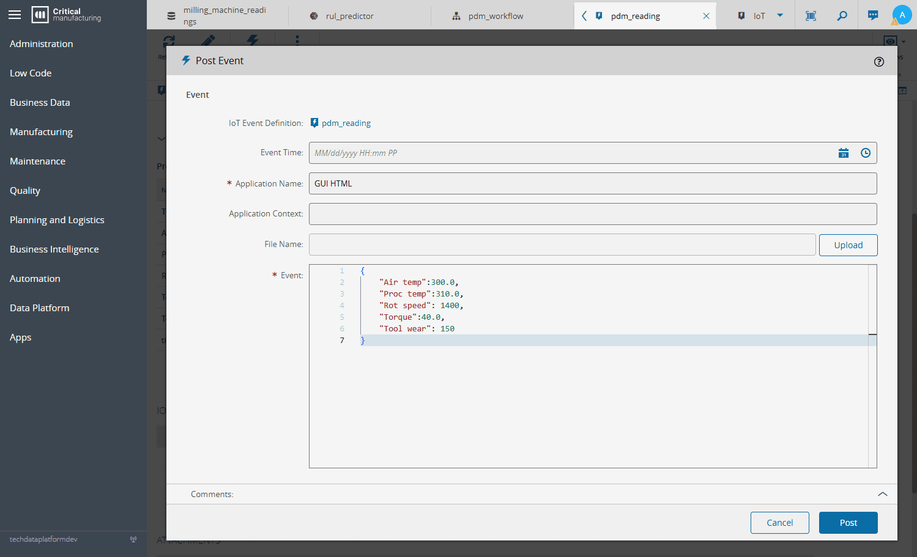Click the Application Context input field
917x557 pixels.
(592, 214)
